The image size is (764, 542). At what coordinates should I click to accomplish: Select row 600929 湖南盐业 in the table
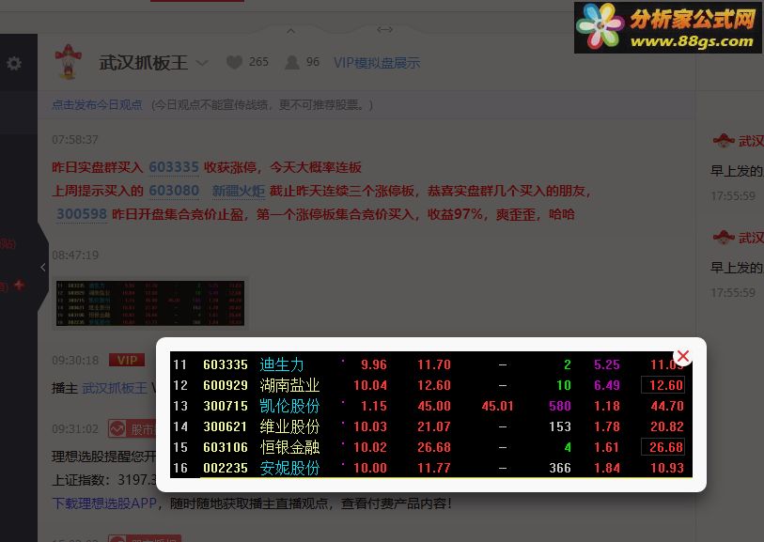point(430,385)
